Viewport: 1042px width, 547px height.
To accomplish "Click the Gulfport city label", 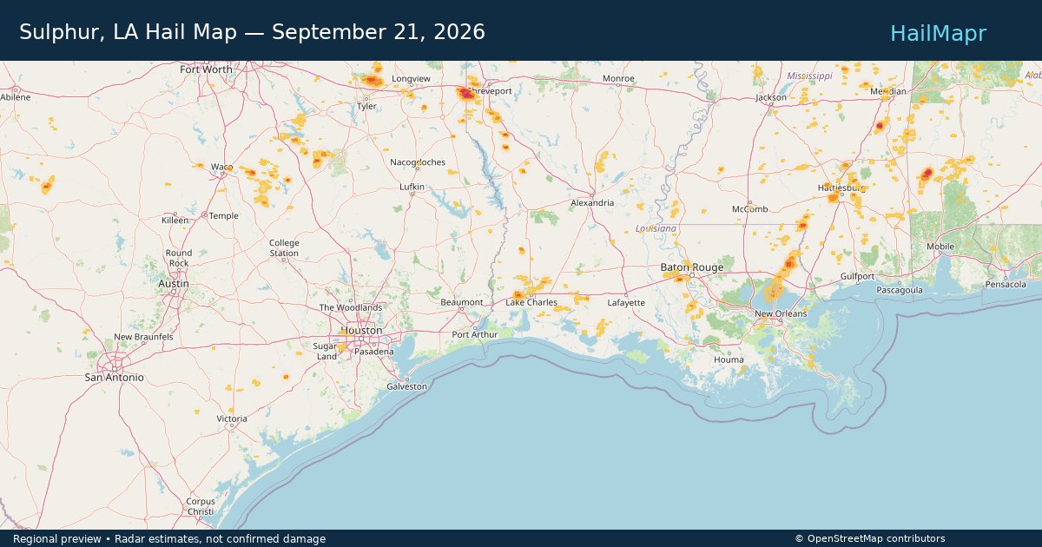I will click(x=857, y=276).
